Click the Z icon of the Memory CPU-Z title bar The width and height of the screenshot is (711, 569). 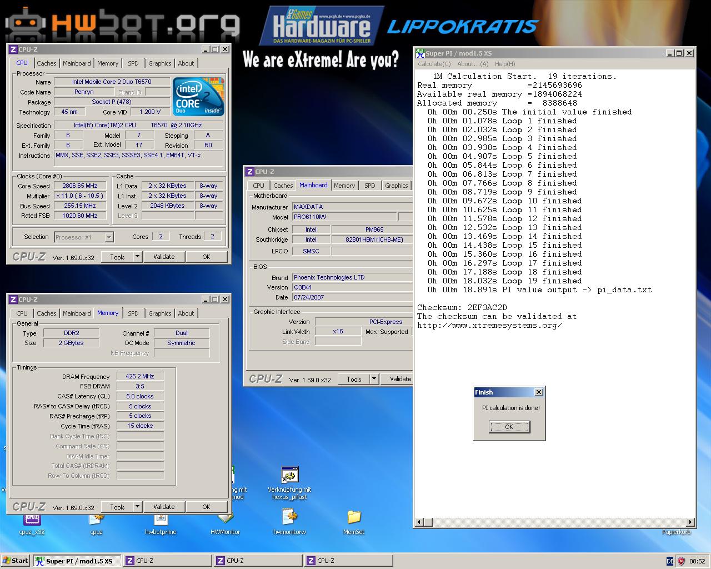[13, 300]
